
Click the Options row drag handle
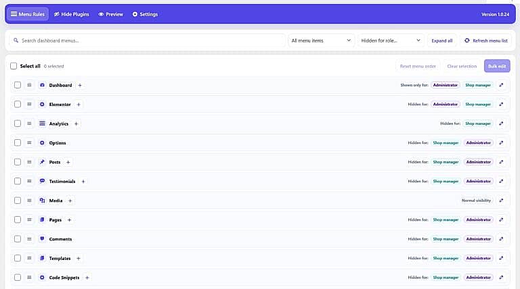click(x=29, y=142)
